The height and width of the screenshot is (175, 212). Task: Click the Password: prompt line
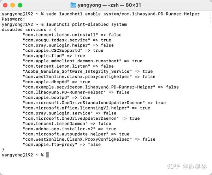tap(13, 19)
